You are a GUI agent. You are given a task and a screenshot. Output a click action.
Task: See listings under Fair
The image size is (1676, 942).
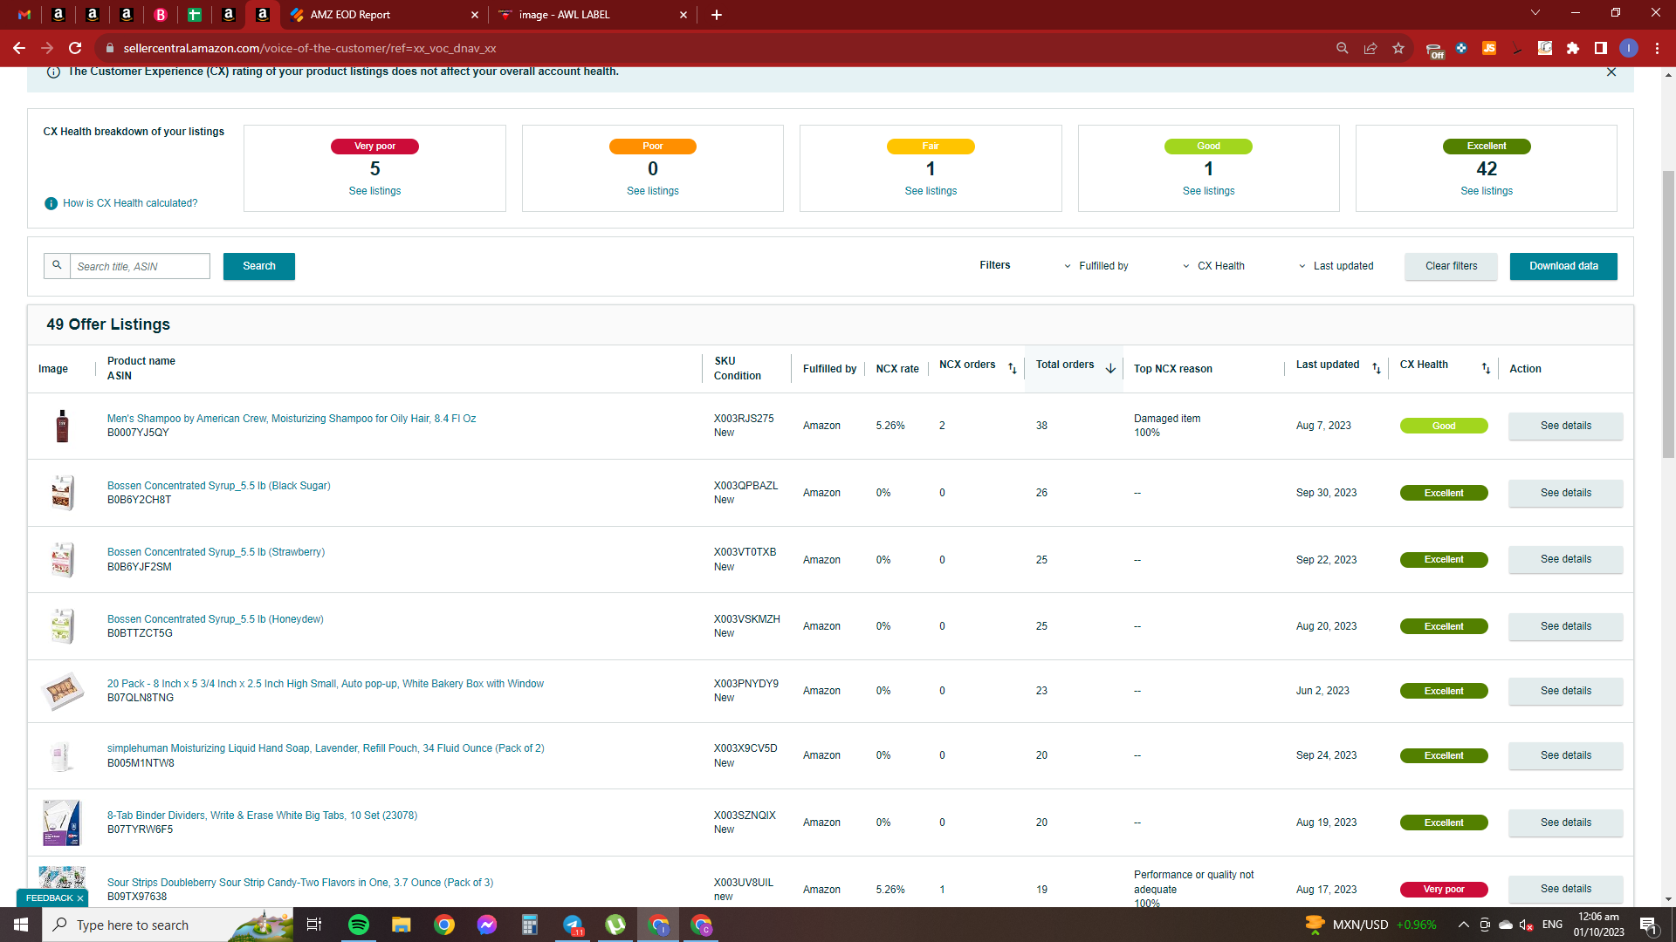[x=931, y=191]
